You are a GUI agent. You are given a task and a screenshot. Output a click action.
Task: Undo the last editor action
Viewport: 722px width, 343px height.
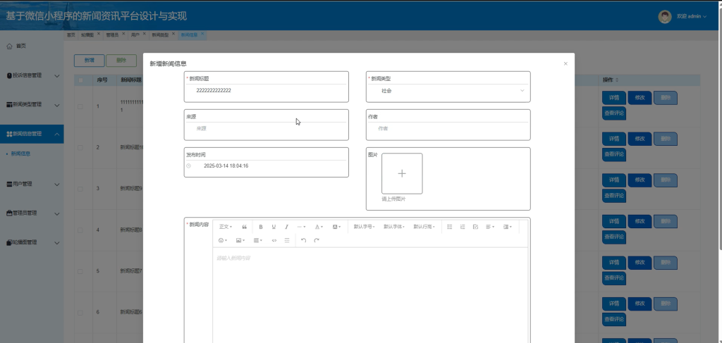303,240
